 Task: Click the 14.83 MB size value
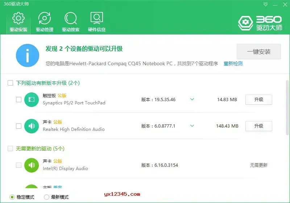click(227, 100)
